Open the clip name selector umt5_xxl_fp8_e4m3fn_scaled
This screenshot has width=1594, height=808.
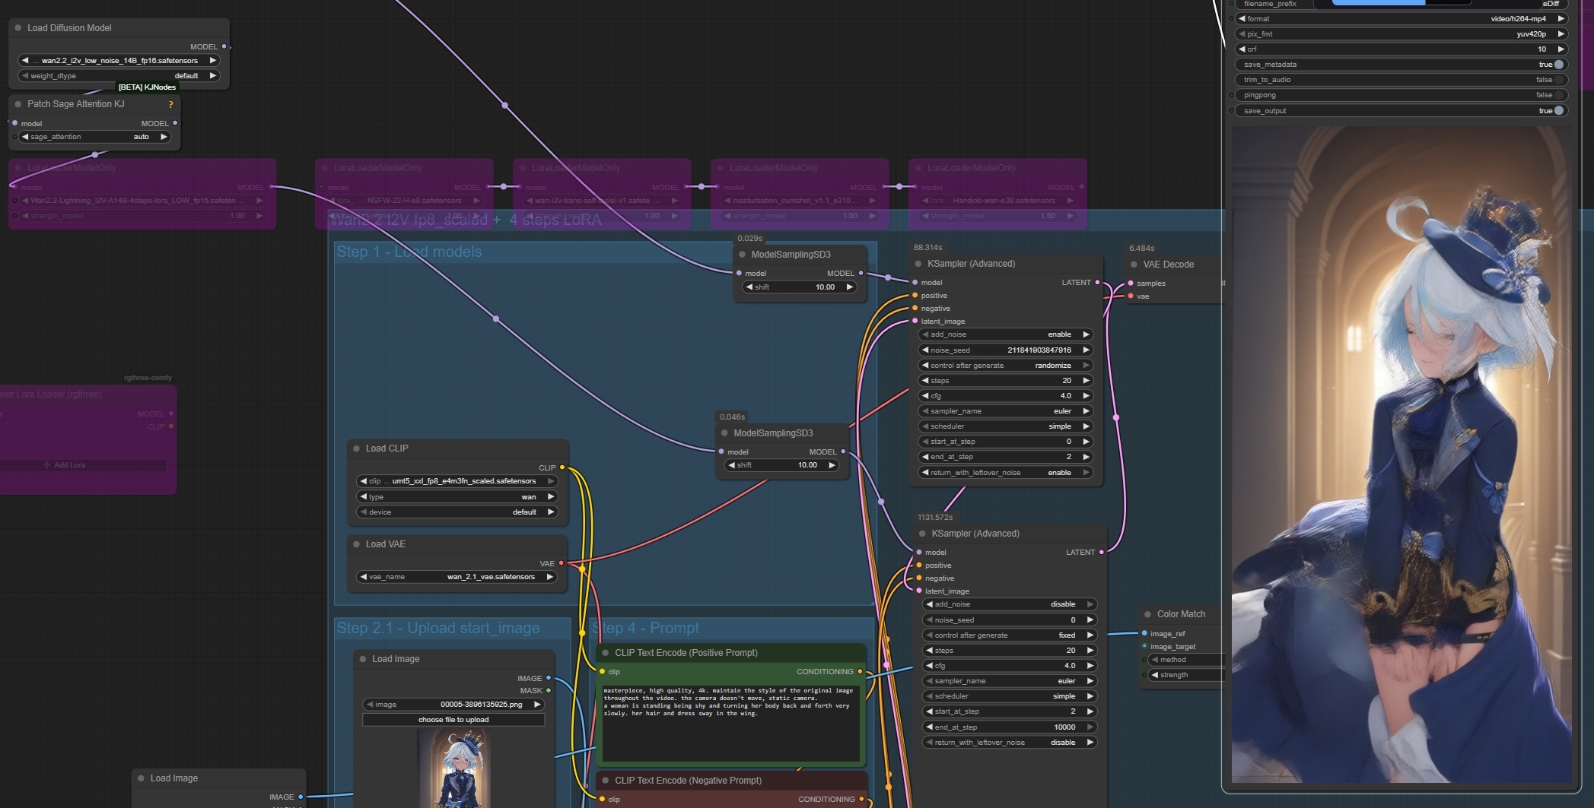457,481
